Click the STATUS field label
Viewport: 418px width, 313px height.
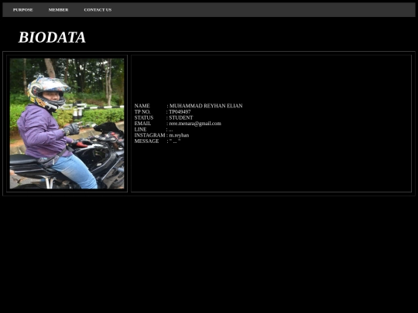pos(144,117)
